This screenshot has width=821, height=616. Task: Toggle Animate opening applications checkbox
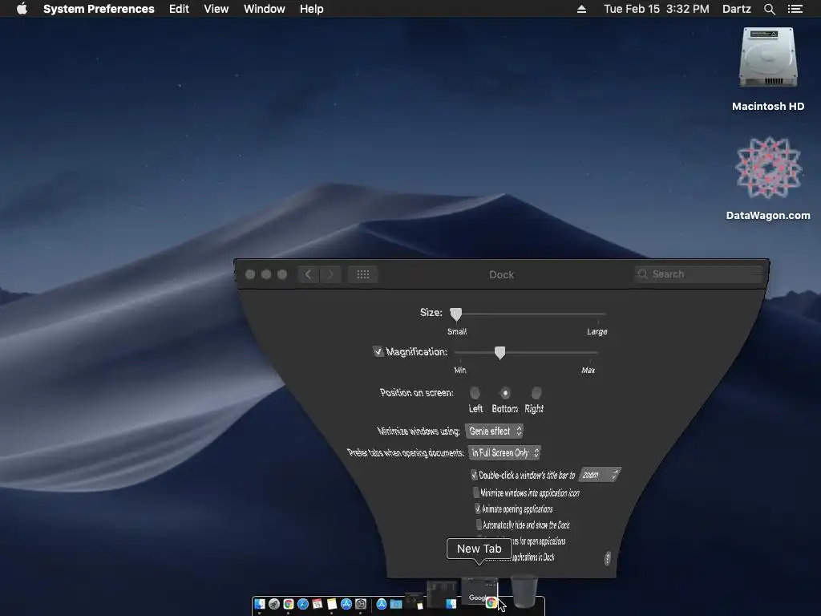pyautogui.click(x=478, y=509)
